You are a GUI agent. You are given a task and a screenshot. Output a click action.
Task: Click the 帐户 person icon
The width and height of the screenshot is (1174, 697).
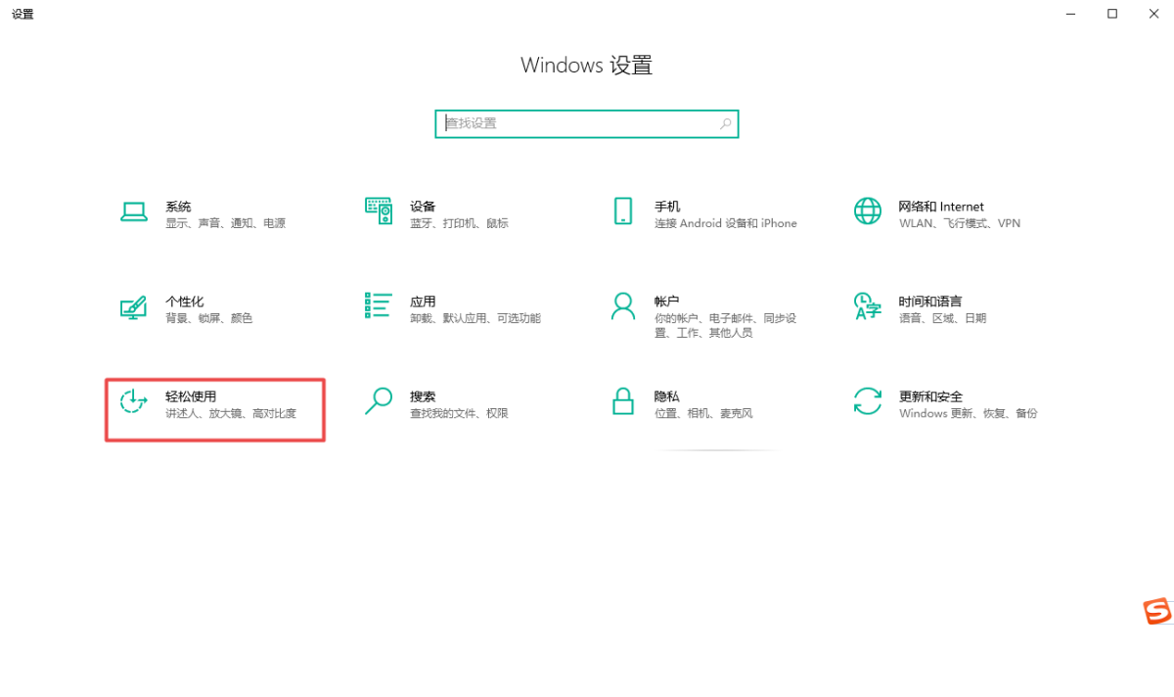pos(622,305)
